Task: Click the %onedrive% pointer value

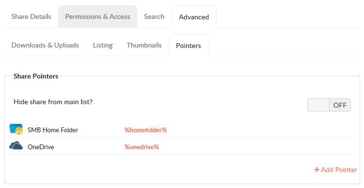Action: point(142,147)
